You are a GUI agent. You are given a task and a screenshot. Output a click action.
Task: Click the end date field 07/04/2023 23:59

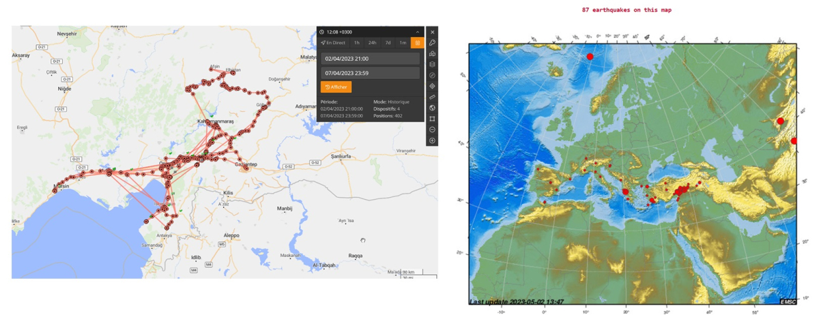coord(371,73)
